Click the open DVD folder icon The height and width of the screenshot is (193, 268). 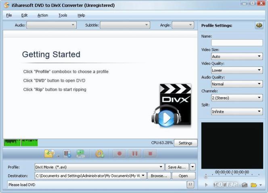49,153
